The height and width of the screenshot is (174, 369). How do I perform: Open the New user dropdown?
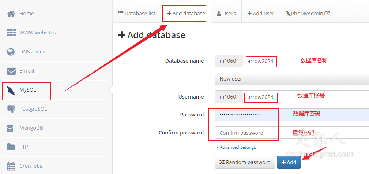click(291, 79)
